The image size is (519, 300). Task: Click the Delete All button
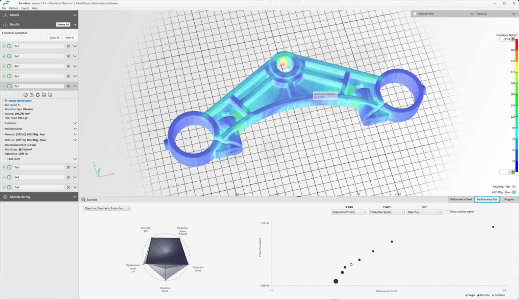coord(63,24)
